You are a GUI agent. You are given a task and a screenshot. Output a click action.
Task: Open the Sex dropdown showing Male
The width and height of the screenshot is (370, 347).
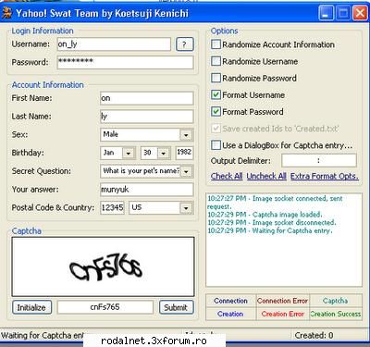186,135
